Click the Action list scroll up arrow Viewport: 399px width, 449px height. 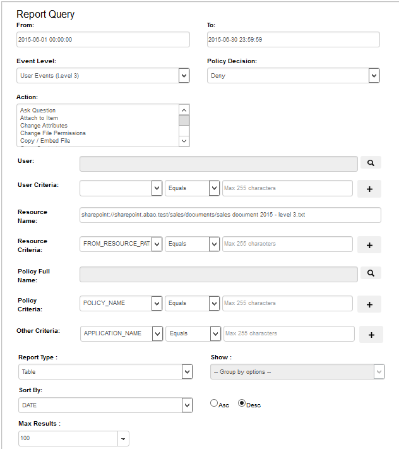click(184, 110)
